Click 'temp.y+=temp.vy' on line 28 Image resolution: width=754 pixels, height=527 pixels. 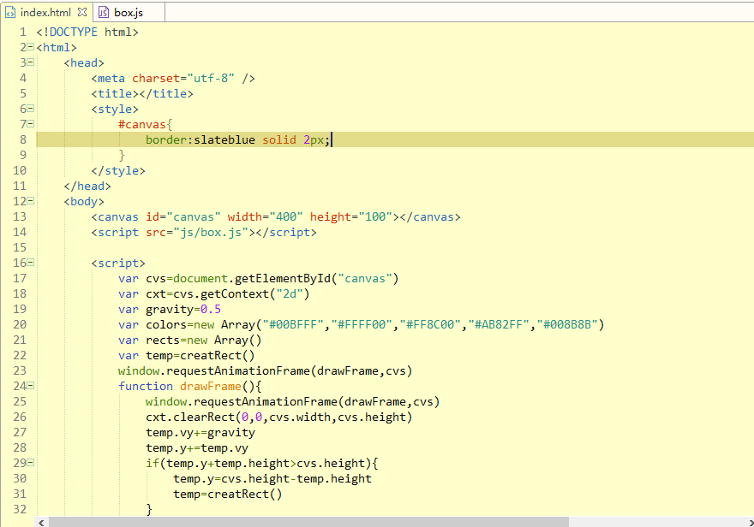pyautogui.click(x=197, y=447)
